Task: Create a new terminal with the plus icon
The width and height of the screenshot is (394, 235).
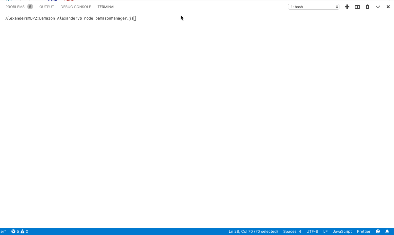Action: point(347,7)
